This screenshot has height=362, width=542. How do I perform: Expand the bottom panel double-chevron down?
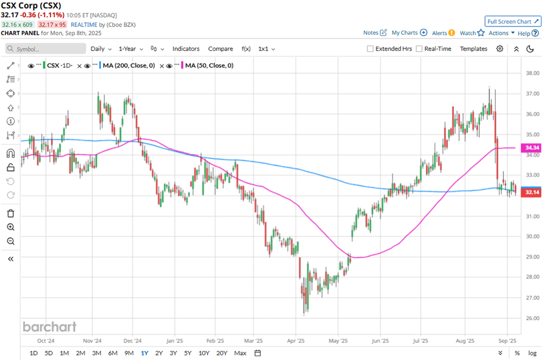pyautogui.click(x=500, y=353)
